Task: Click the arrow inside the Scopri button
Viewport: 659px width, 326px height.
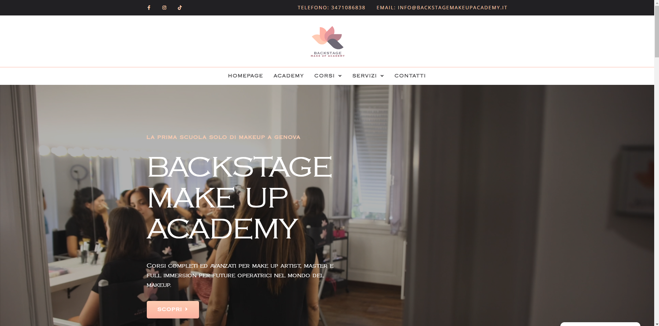Action: tap(186, 309)
